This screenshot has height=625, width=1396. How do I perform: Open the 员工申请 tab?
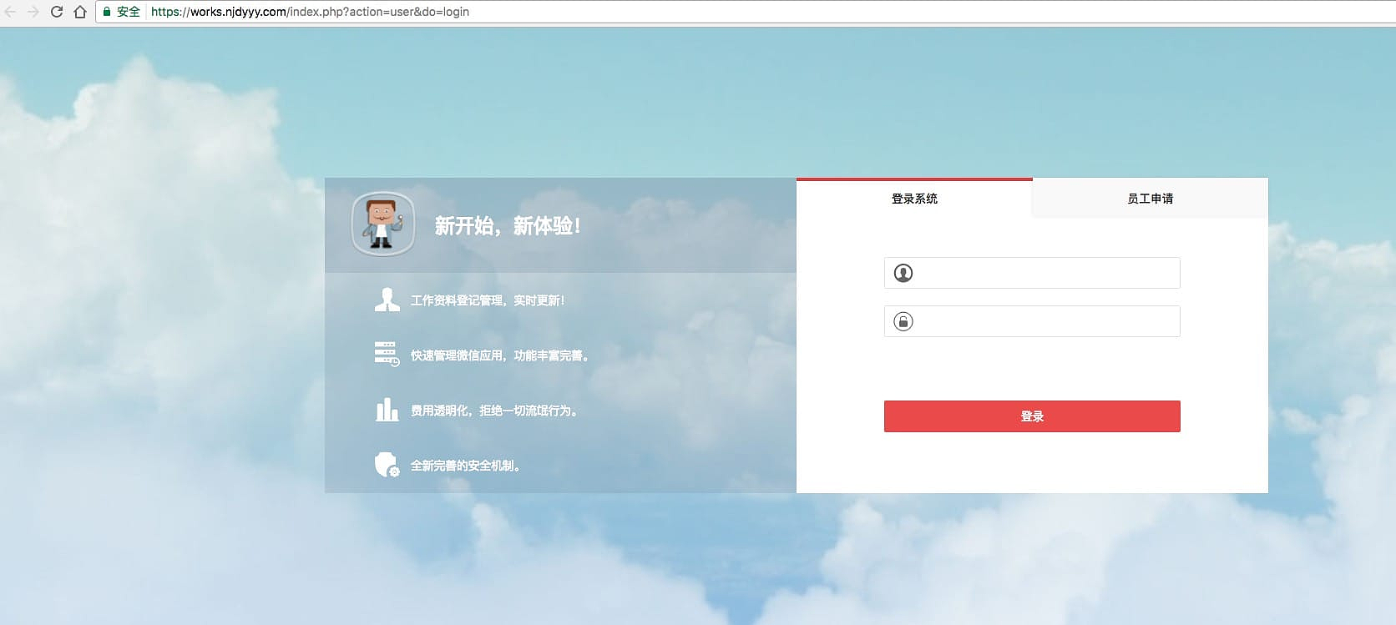pyautogui.click(x=1150, y=199)
